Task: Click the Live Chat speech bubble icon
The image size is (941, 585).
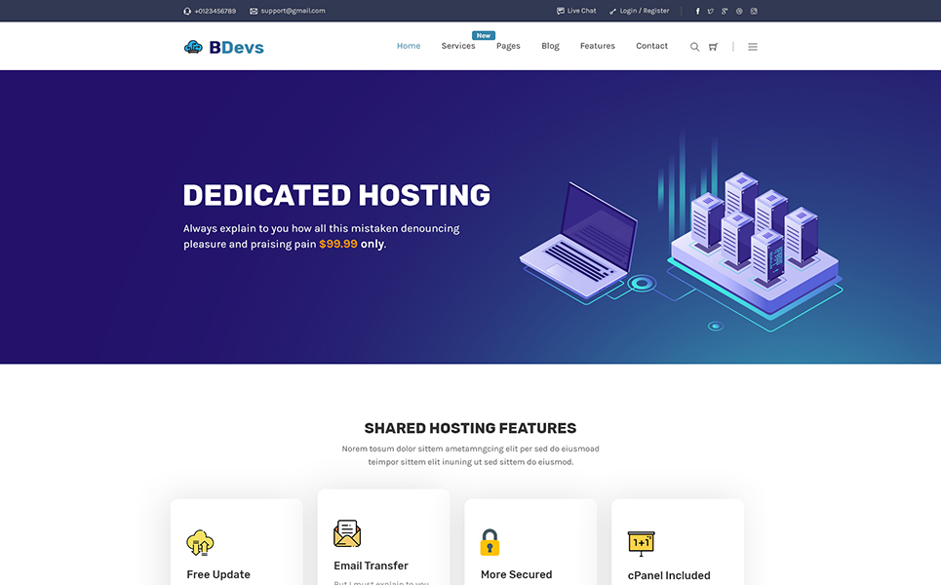Action: click(x=561, y=11)
